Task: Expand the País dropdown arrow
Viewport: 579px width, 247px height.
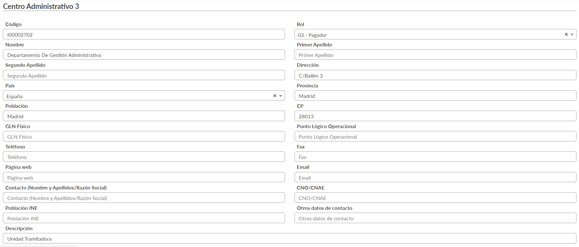Action: click(x=280, y=96)
